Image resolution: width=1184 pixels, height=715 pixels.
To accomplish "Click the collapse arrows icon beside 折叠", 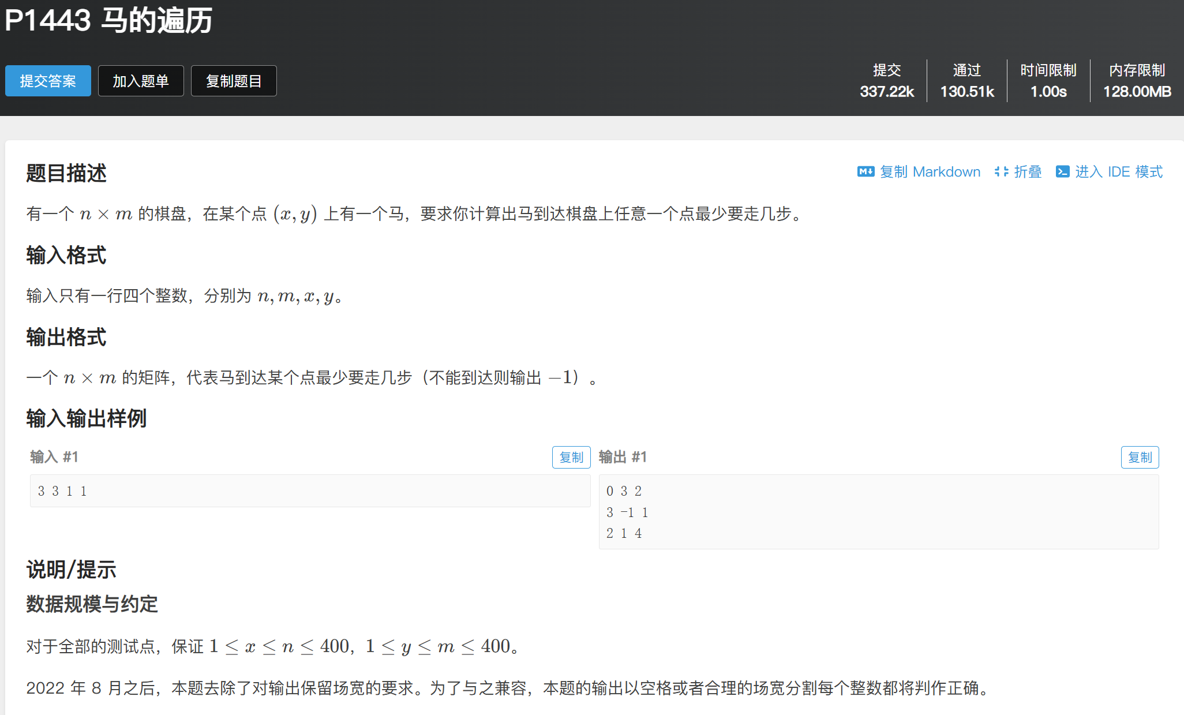I will point(1001,172).
